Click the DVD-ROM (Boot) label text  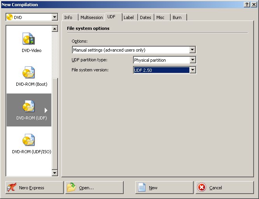31,84
